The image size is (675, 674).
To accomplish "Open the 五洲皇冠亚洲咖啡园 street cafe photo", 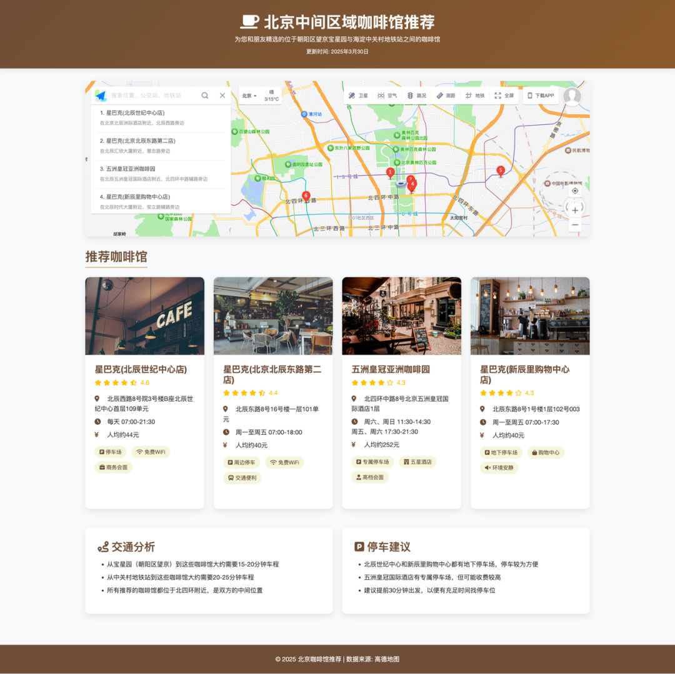I will point(401,315).
